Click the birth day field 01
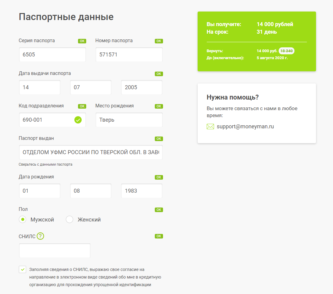333x294 pixels. click(40, 191)
